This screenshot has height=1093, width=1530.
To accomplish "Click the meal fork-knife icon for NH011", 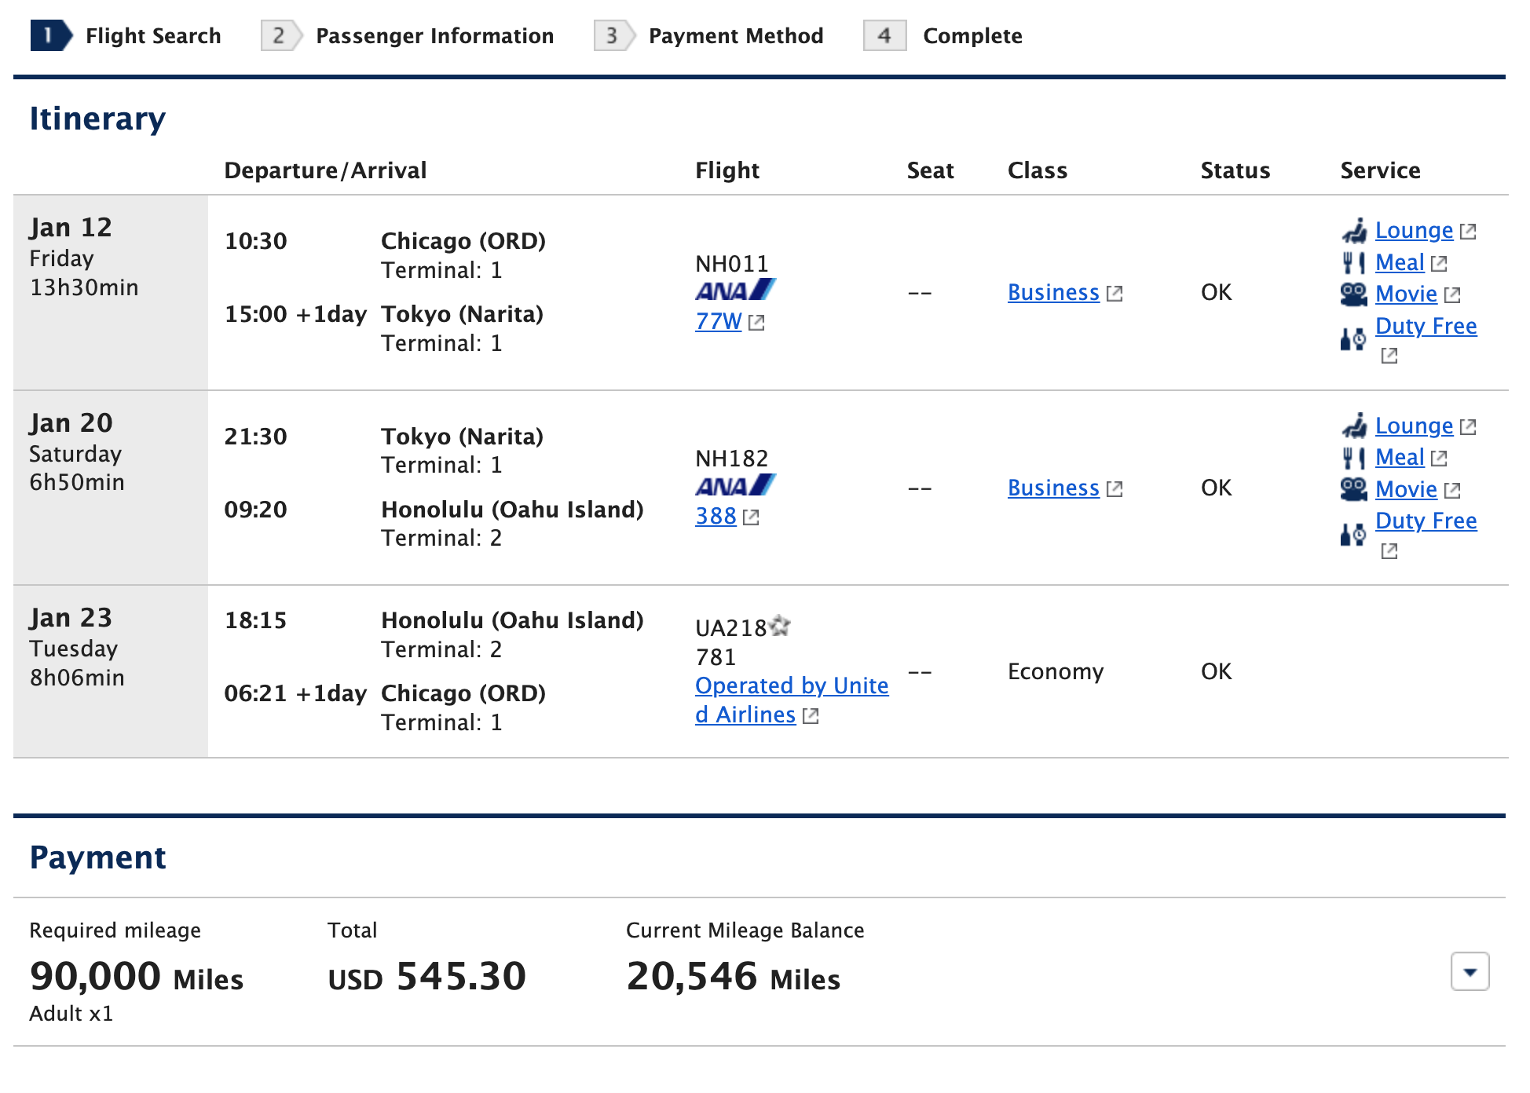I will coord(1354,263).
